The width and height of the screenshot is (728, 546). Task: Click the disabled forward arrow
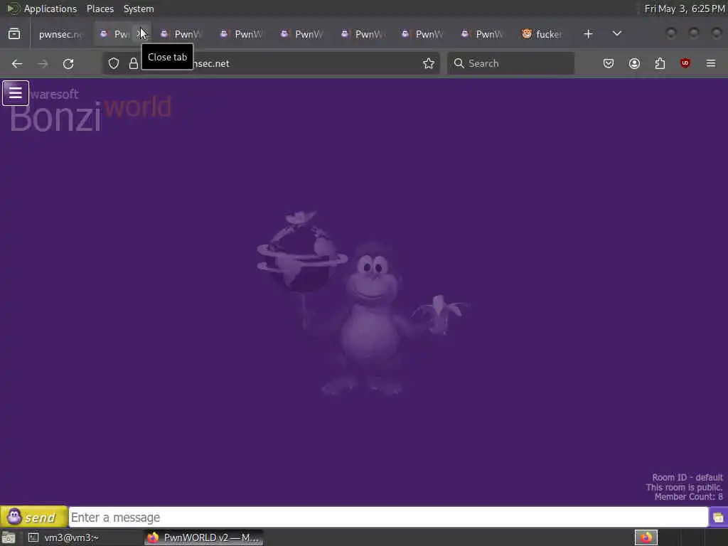pyautogui.click(x=43, y=63)
